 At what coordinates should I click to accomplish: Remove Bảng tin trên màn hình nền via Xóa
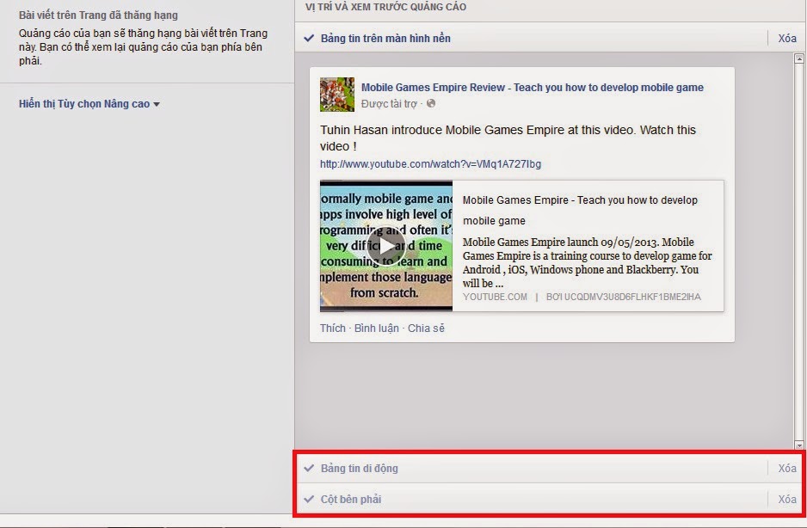click(787, 38)
